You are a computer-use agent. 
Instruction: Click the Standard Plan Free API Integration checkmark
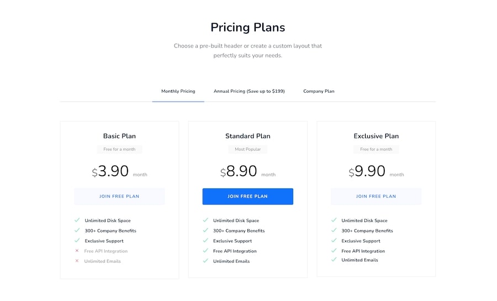(x=205, y=250)
